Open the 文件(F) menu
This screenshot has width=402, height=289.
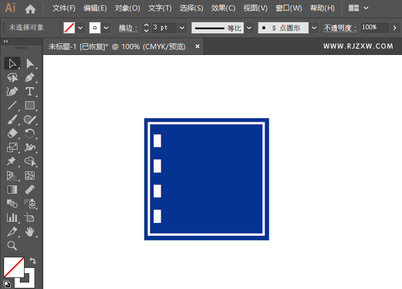pos(64,9)
